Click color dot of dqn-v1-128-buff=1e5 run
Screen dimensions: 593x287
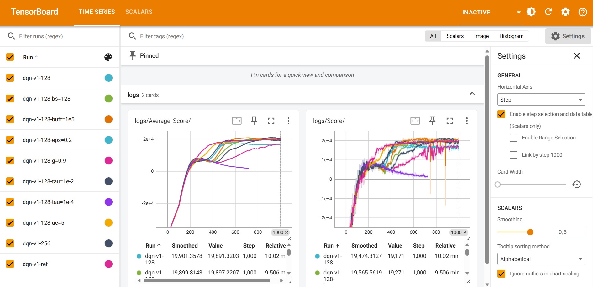click(108, 119)
